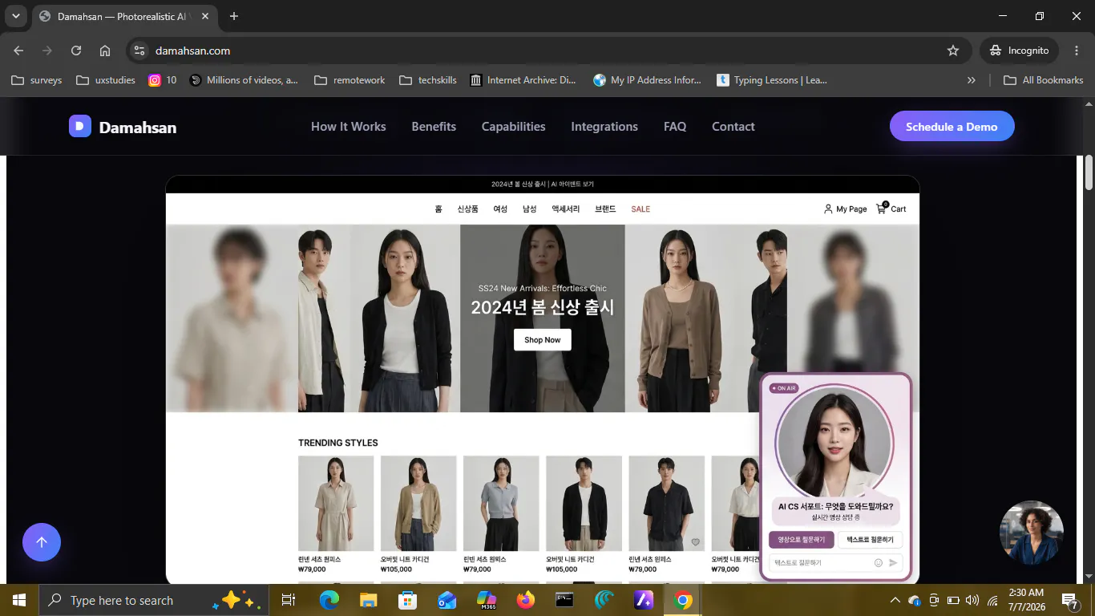Open Microsoft Edge from taskbar

tap(329, 600)
